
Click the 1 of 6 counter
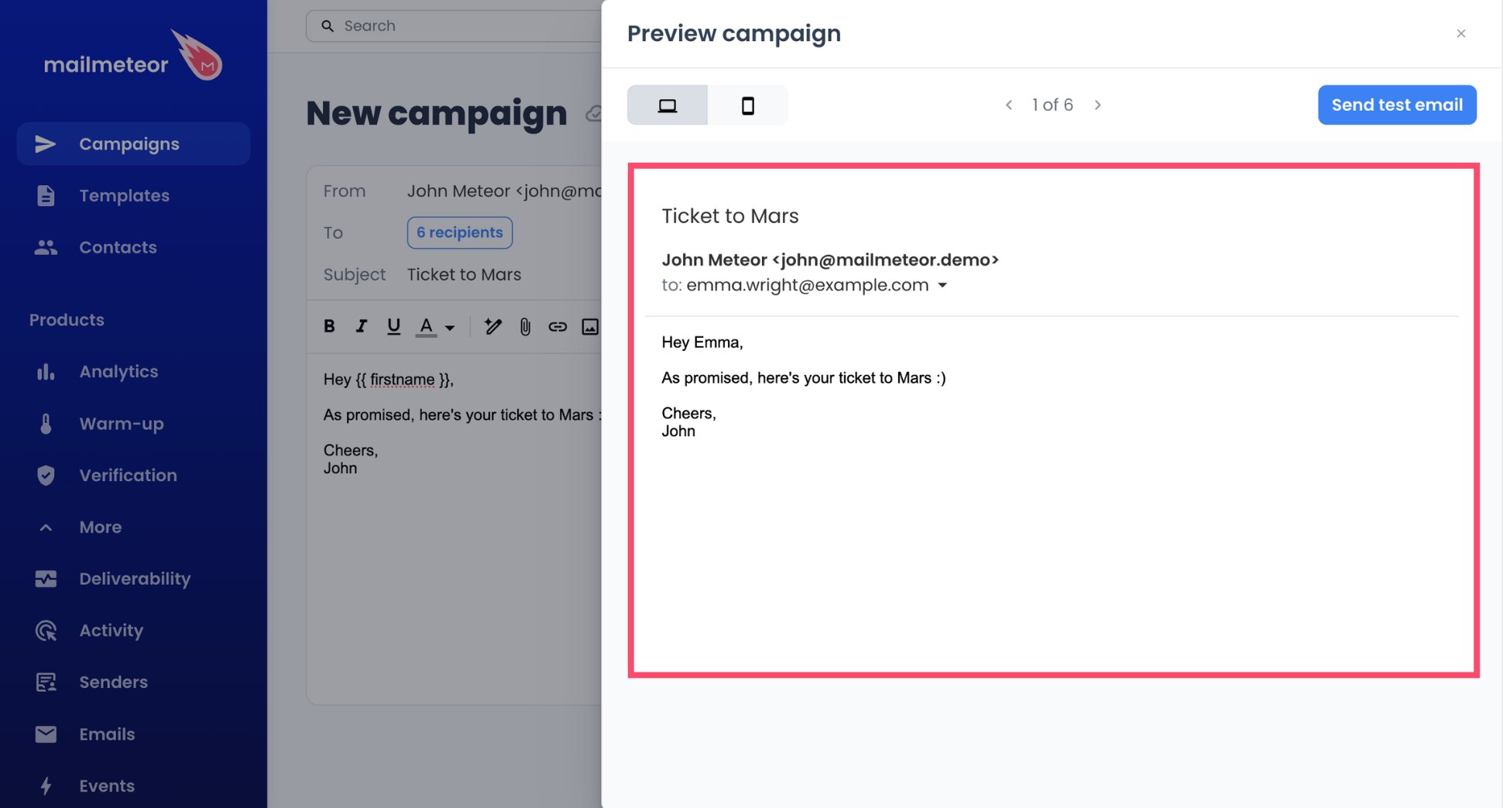point(1052,105)
